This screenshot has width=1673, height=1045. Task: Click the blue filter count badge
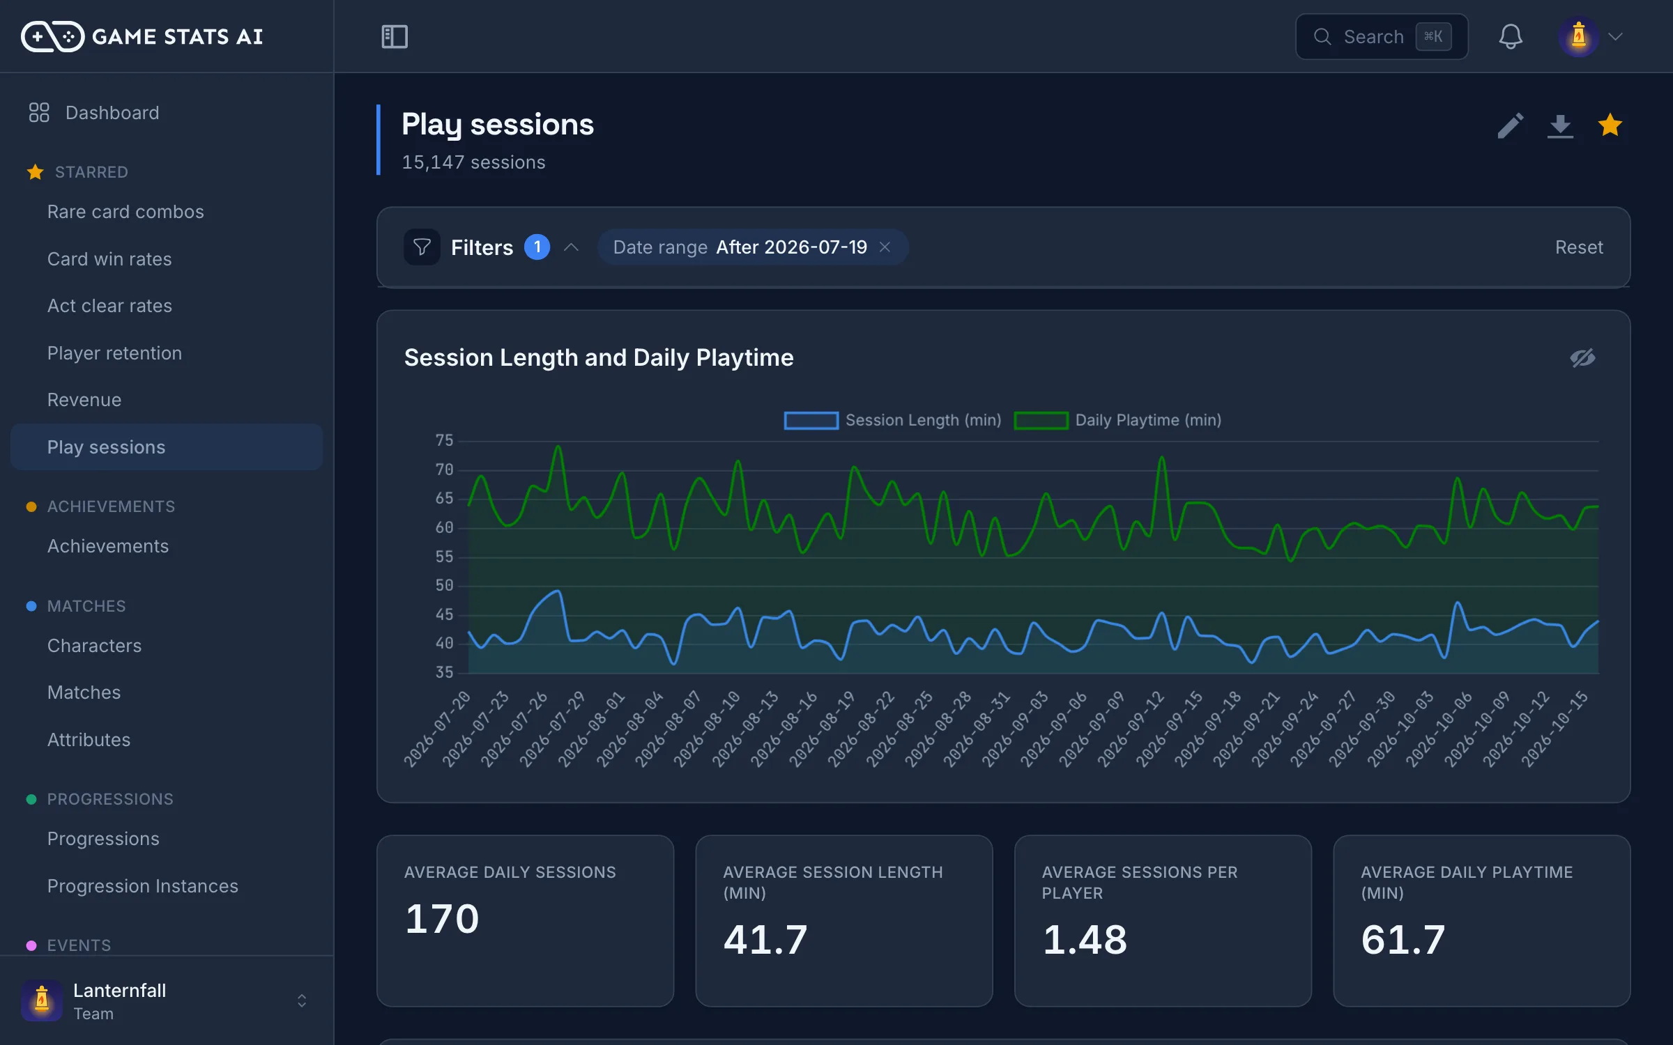click(x=537, y=247)
